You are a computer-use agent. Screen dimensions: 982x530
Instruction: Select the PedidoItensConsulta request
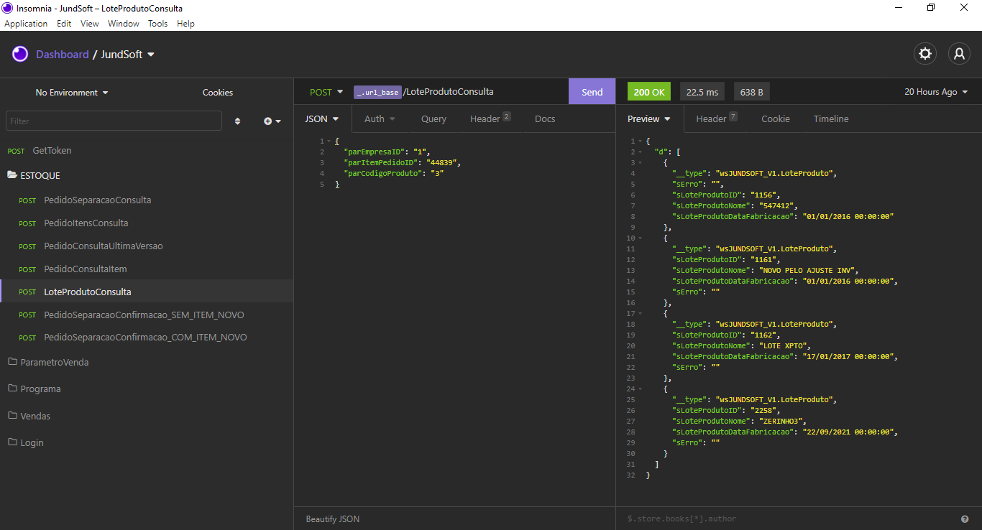[147, 223]
